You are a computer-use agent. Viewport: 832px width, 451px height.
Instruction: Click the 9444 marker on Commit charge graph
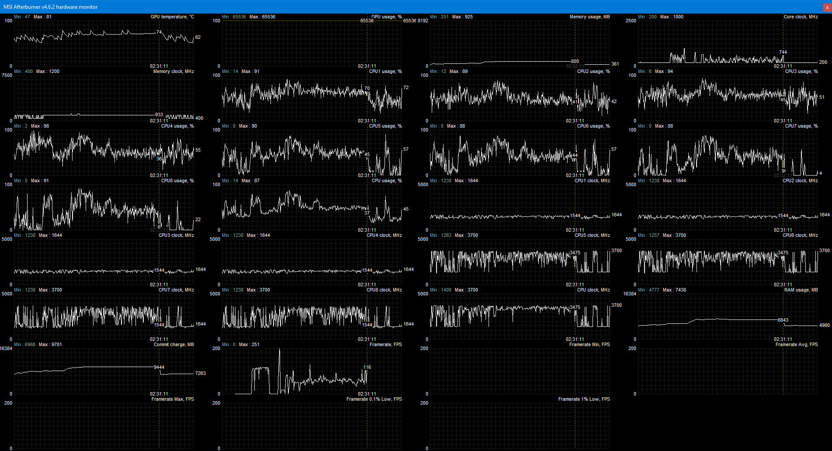click(159, 367)
